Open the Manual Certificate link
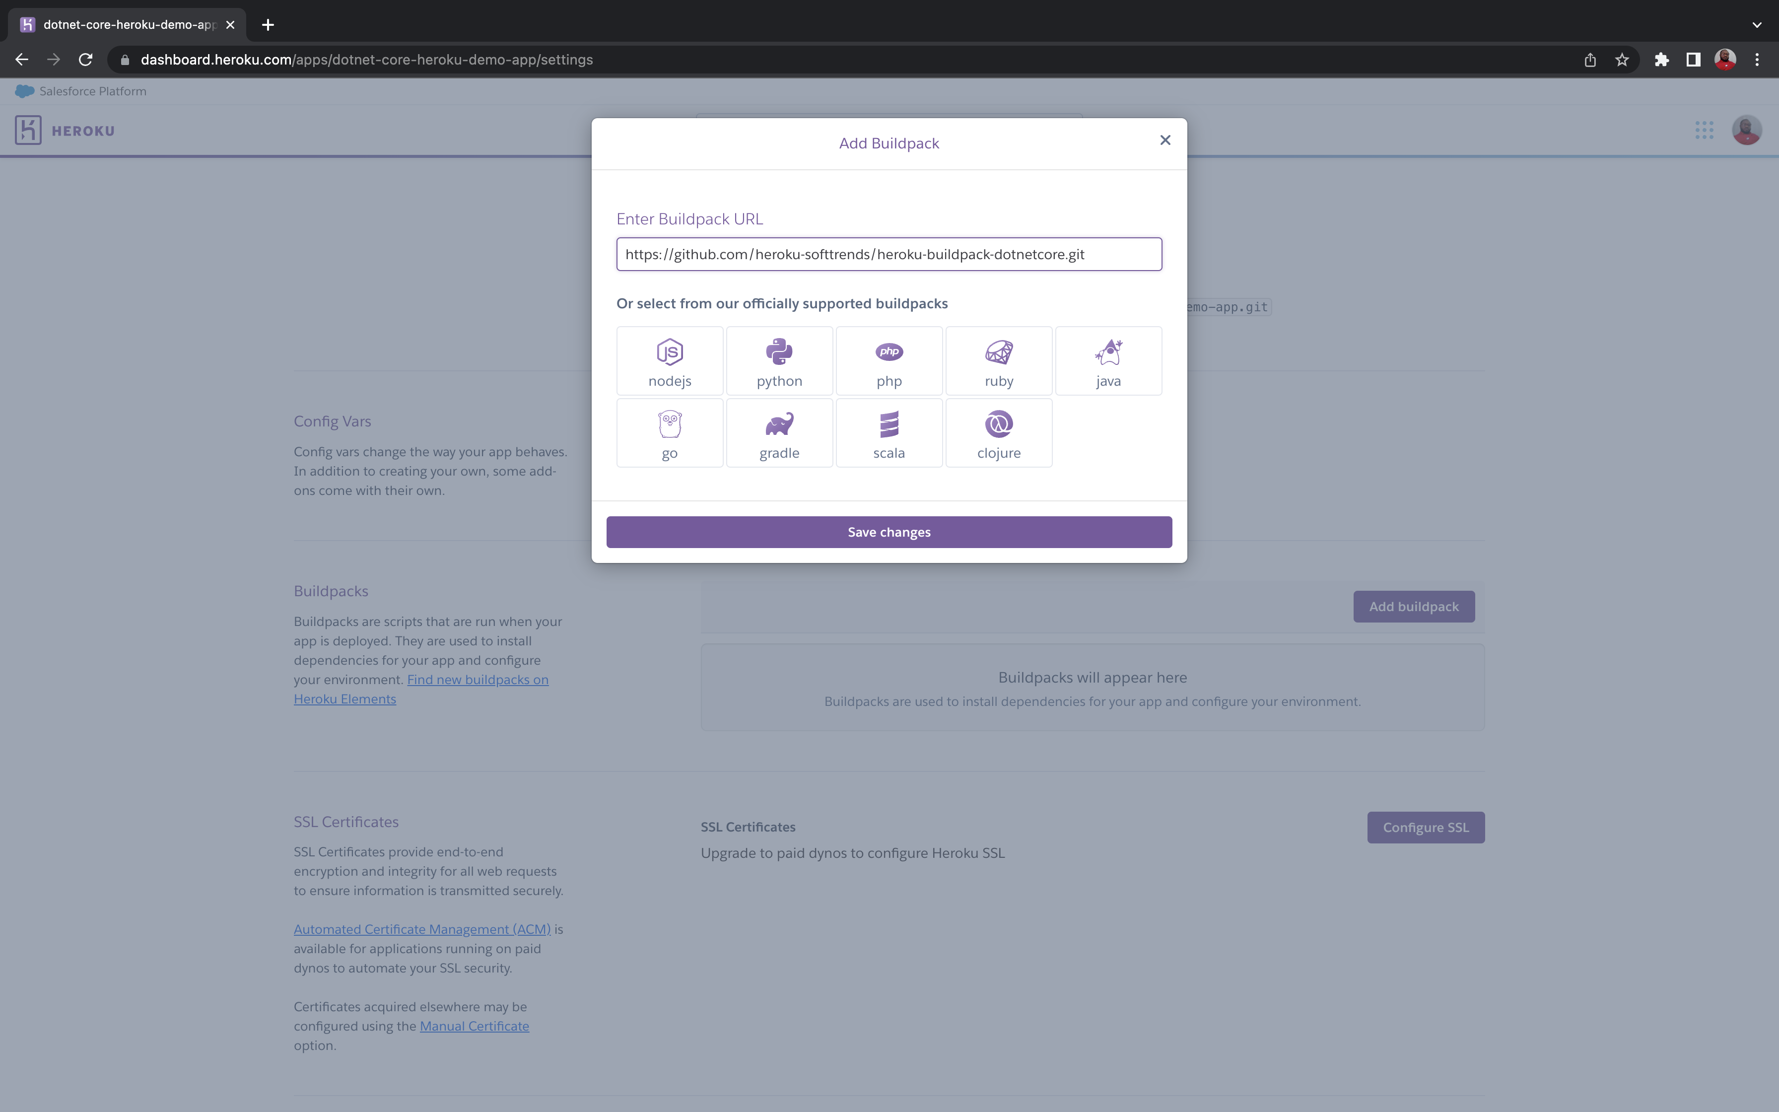This screenshot has height=1112, width=1779. (x=474, y=1026)
